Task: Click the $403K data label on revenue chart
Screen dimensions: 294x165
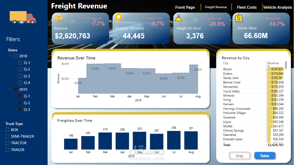Action: pyautogui.click(x=112, y=68)
